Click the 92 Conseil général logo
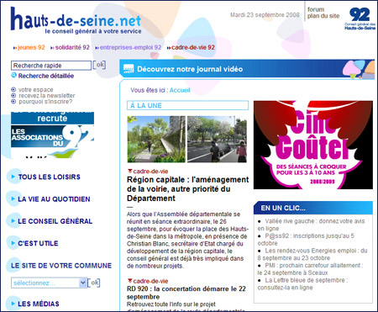 coord(360,19)
